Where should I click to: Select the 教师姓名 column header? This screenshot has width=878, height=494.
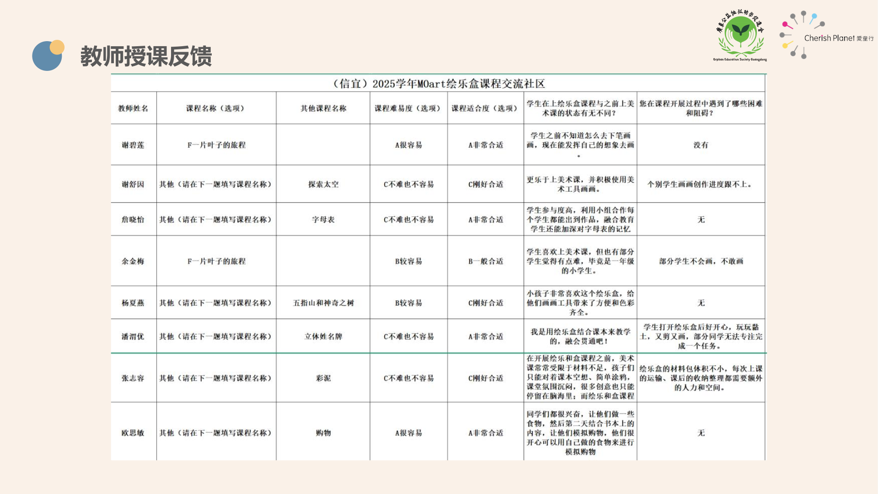click(133, 108)
